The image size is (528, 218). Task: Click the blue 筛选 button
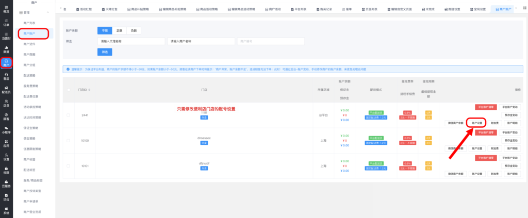[x=105, y=52]
